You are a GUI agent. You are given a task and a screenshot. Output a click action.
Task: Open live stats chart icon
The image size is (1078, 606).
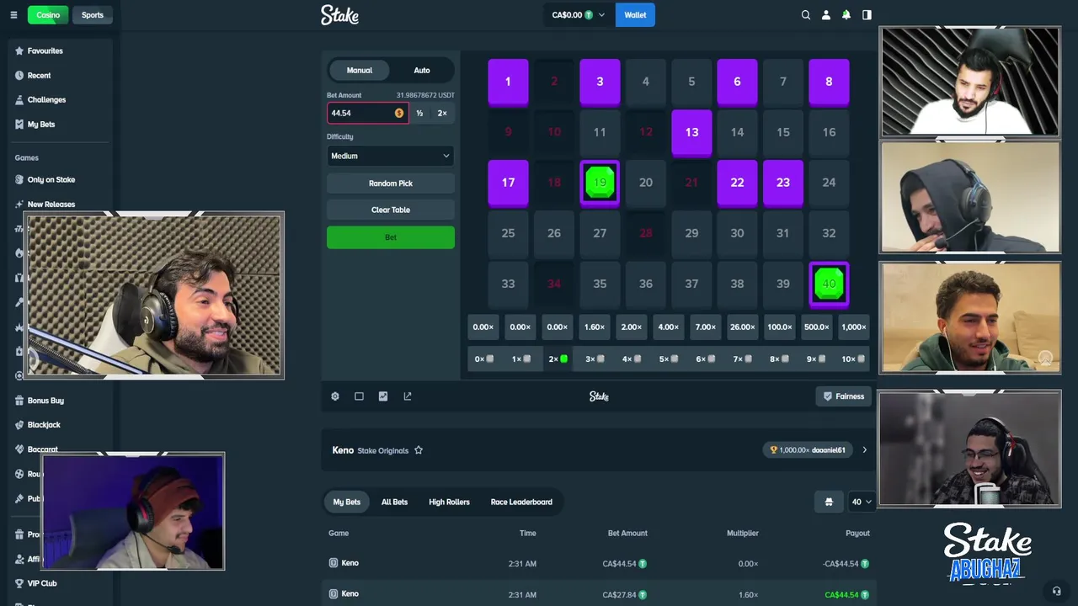[383, 396]
